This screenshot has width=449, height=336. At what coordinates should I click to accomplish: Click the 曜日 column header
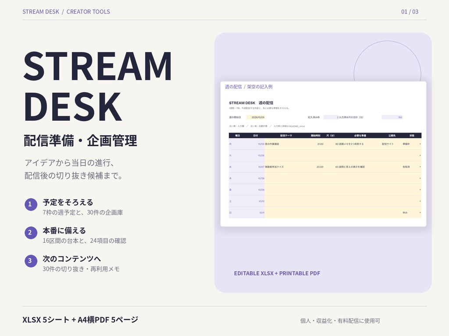[x=237, y=136]
